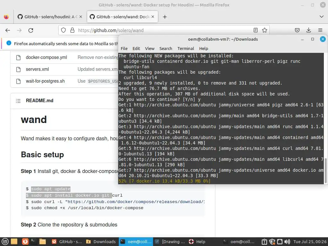The width and height of the screenshot is (328, 246).
Task: Open terminal View menu
Action: 150,49
